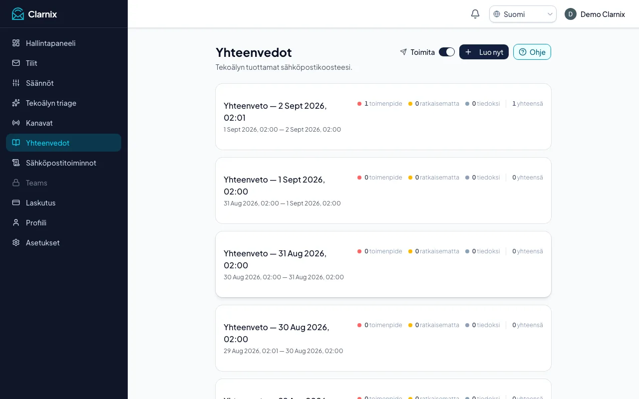Click date range '1 Sept 2026, 02:00 — 2 Sept 2026, 02:00'
This screenshot has height=399, width=639.
tap(283, 130)
